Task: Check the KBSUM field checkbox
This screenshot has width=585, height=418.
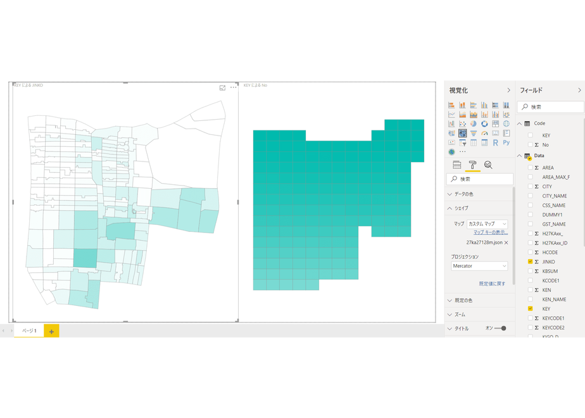Action: click(x=530, y=271)
